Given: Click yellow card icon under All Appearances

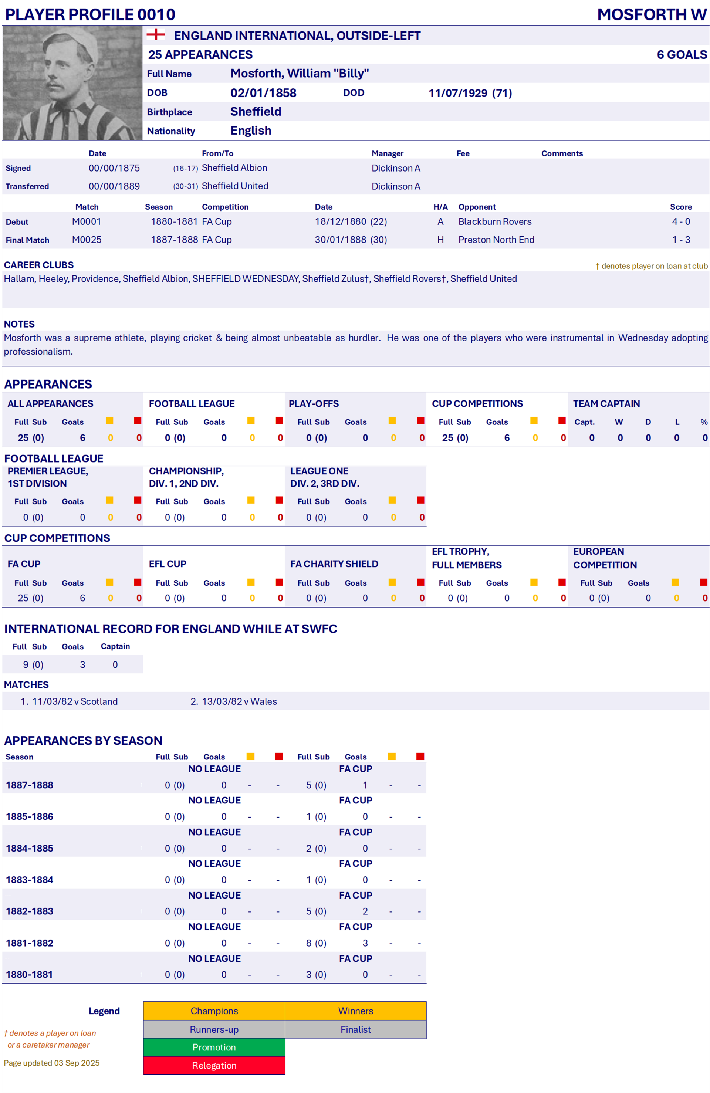Looking at the screenshot, I should tap(110, 421).
